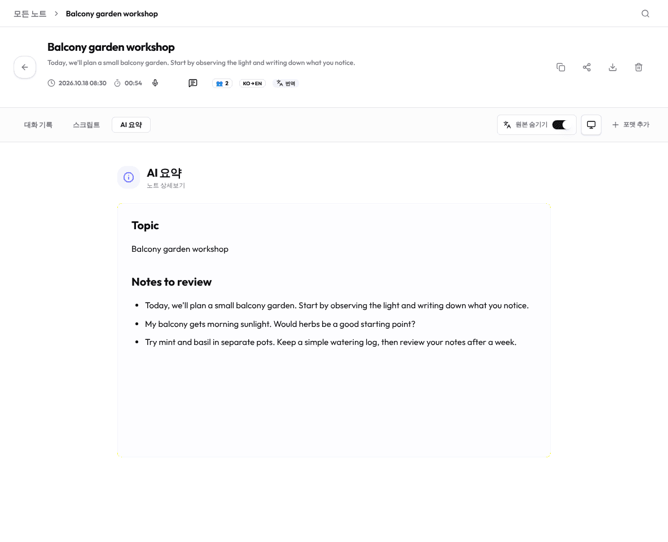Click the first bullet about observing the light
The height and width of the screenshot is (542, 668).
337,306
